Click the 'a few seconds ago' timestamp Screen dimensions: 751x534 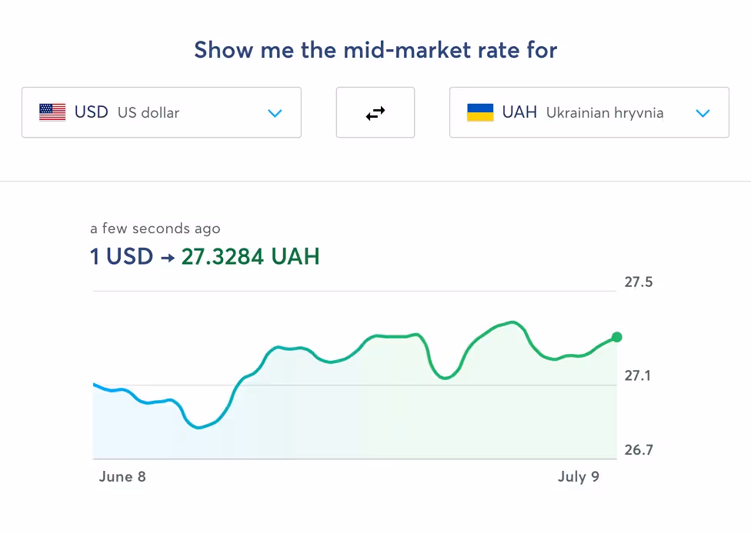click(155, 229)
